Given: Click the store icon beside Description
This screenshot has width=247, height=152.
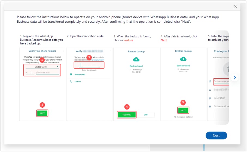Looking at the screenshot, I should click(x=210, y=98).
